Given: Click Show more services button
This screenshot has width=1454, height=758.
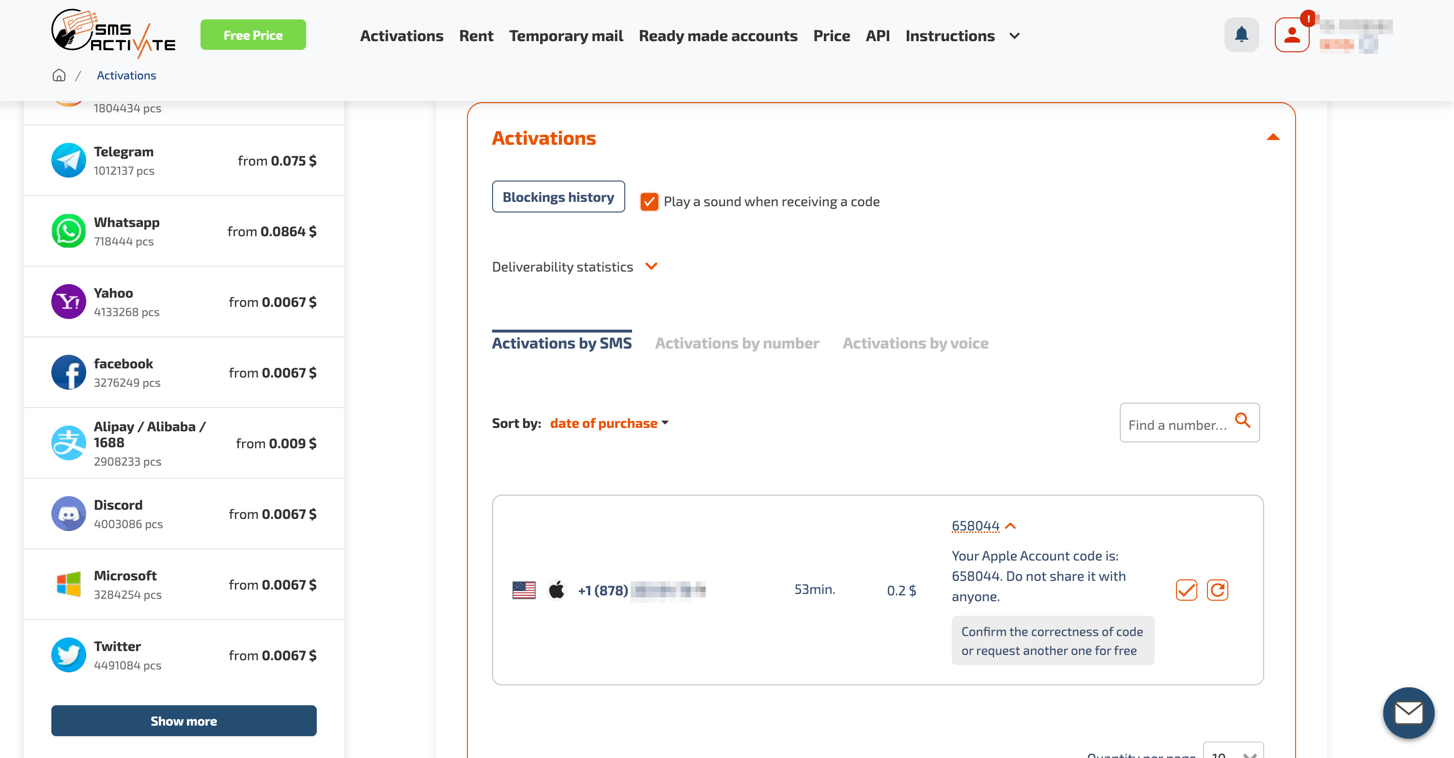Looking at the screenshot, I should point(184,721).
